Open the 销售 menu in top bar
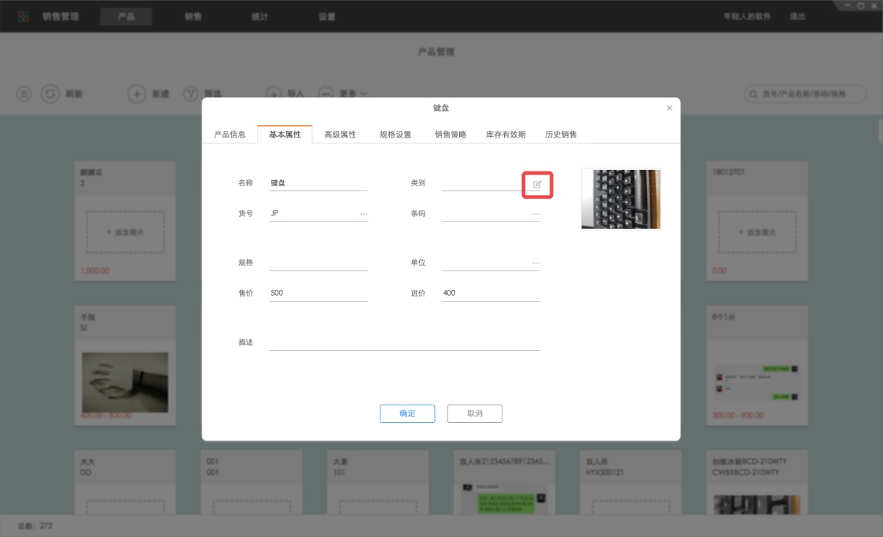883x537 pixels. 193,16
